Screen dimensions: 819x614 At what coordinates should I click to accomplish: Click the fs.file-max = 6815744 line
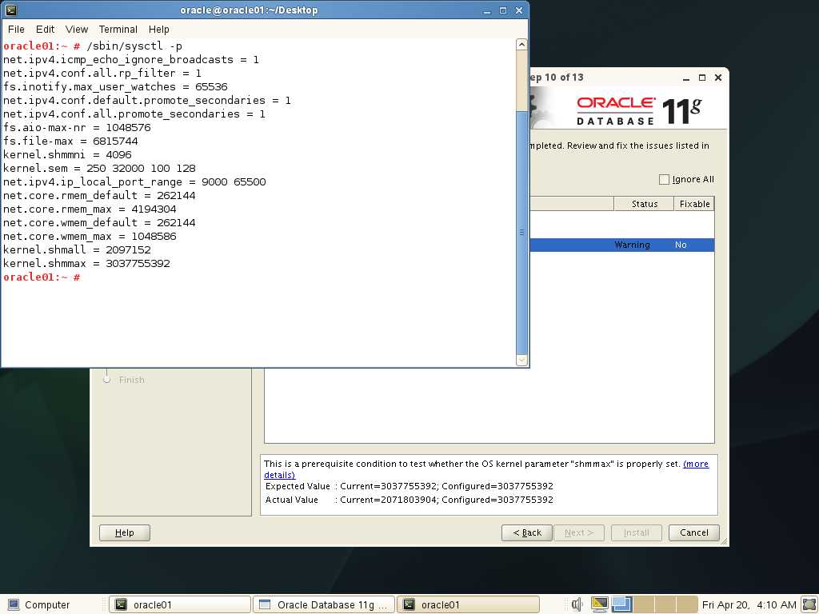point(70,141)
